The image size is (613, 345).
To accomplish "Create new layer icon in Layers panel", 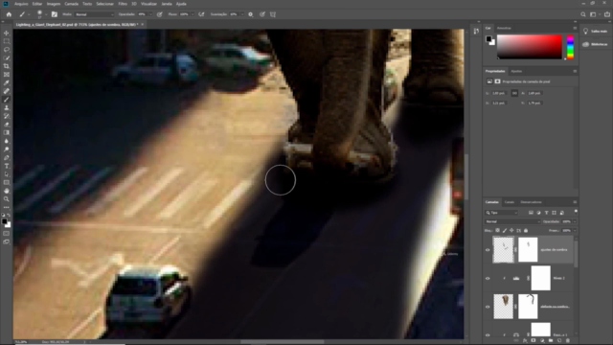I will point(559,341).
